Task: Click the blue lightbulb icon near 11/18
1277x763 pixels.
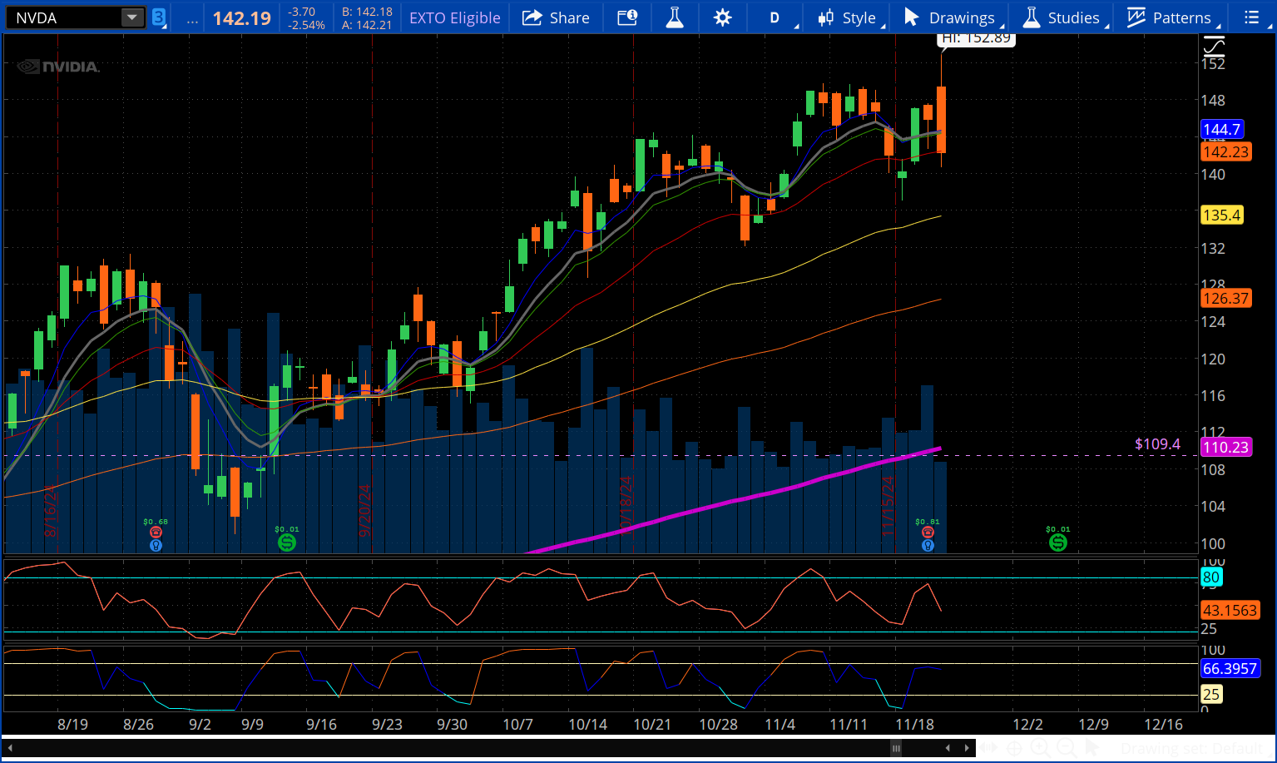Action: tap(928, 546)
